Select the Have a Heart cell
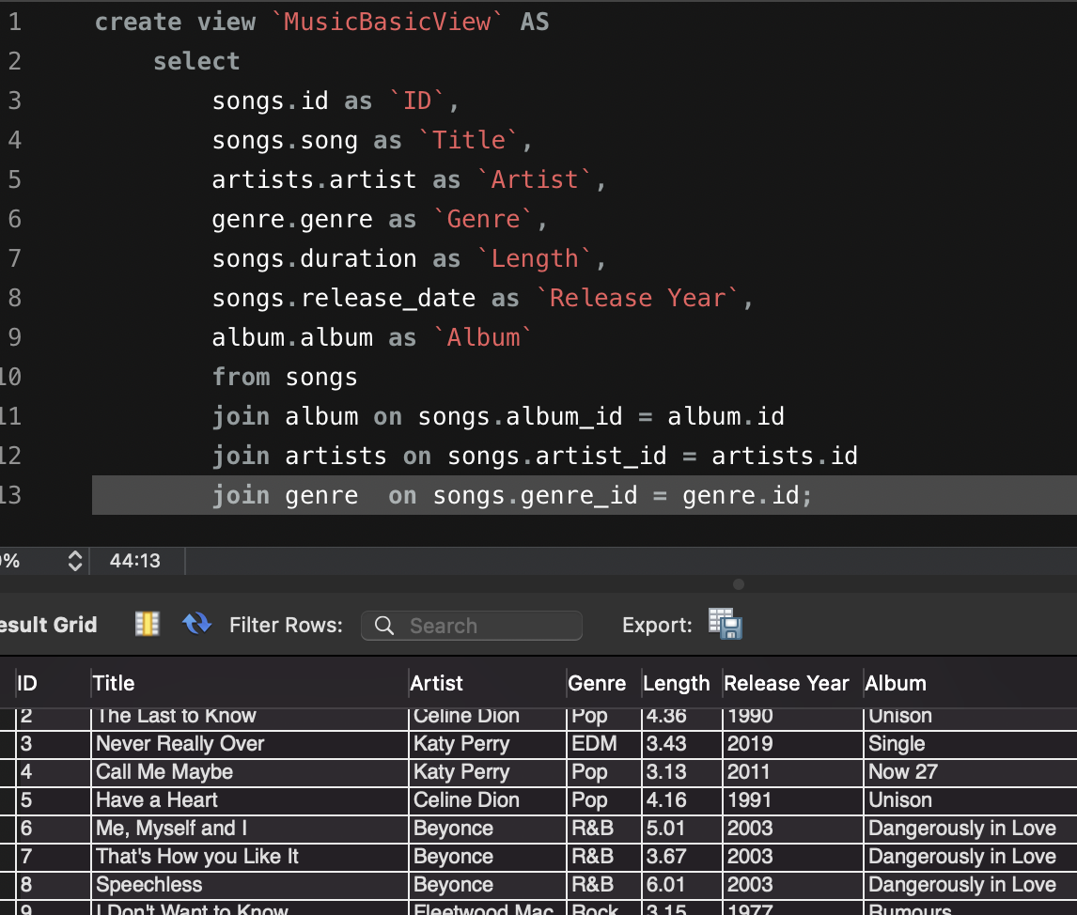The width and height of the screenshot is (1077, 915). point(249,800)
